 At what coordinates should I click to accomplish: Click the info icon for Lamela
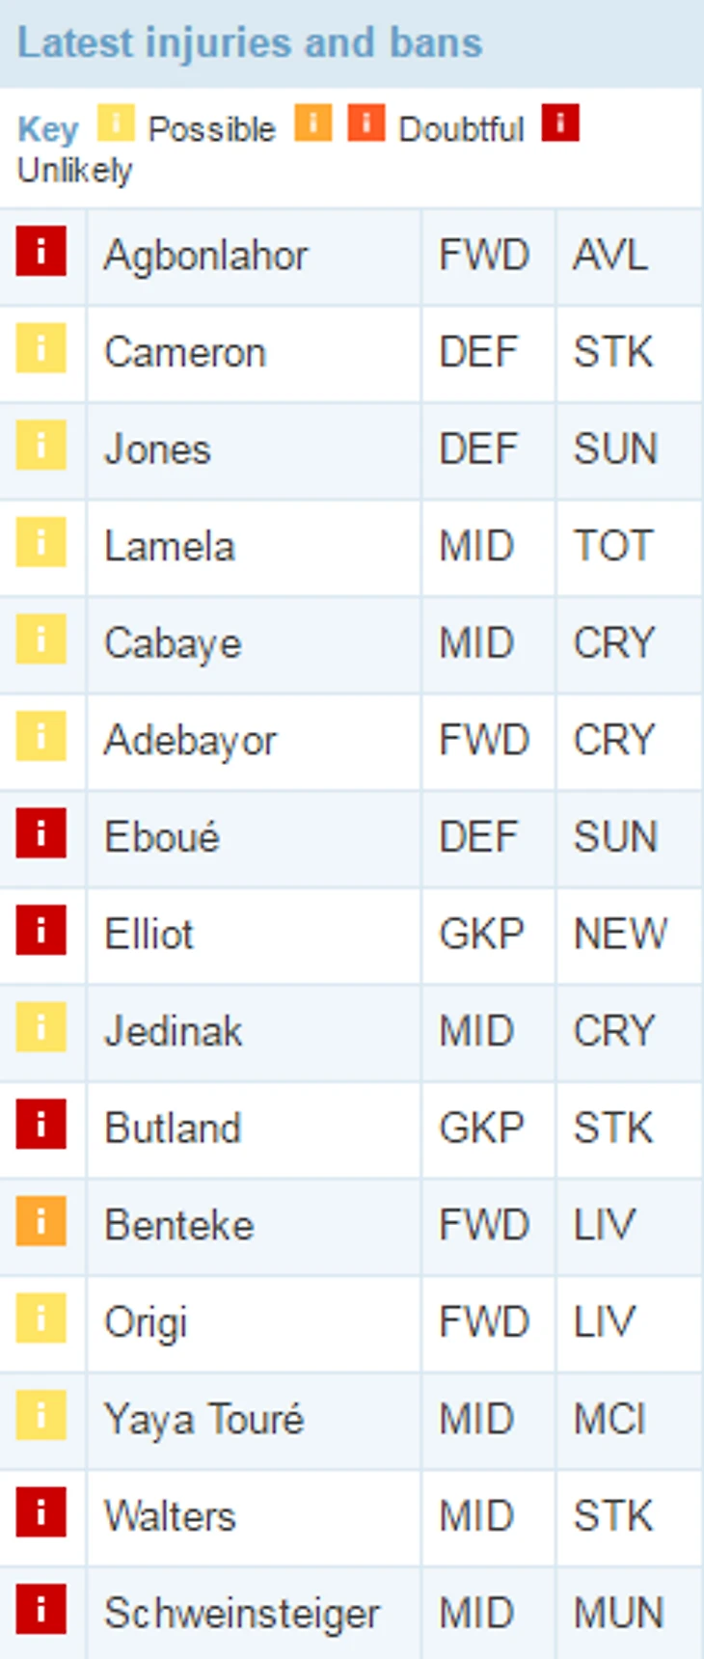click(41, 542)
